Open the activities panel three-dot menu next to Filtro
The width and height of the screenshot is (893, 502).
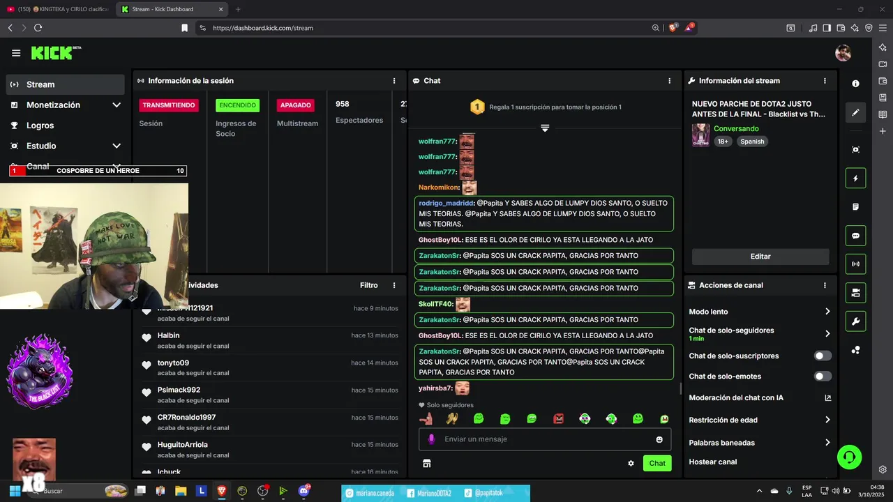click(x=394, y=285)
